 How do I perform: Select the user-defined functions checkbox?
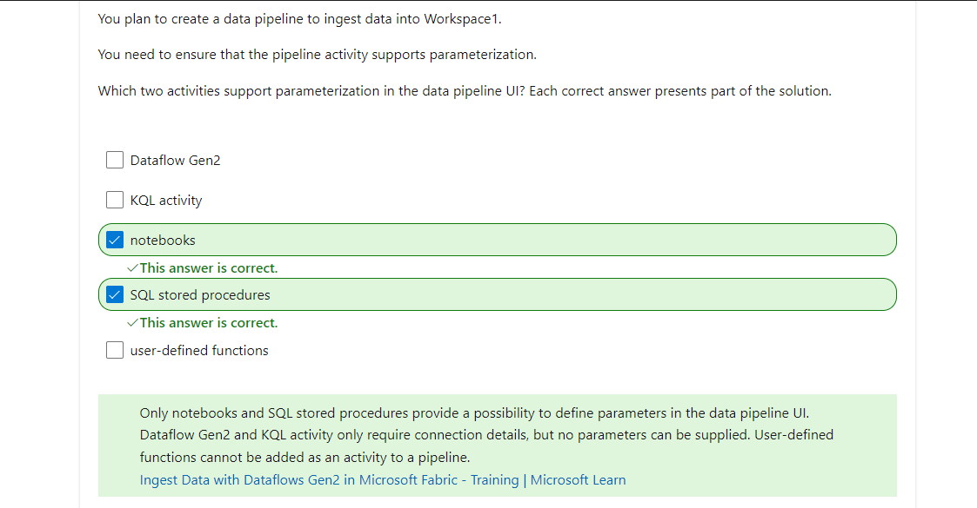point(115,350)
